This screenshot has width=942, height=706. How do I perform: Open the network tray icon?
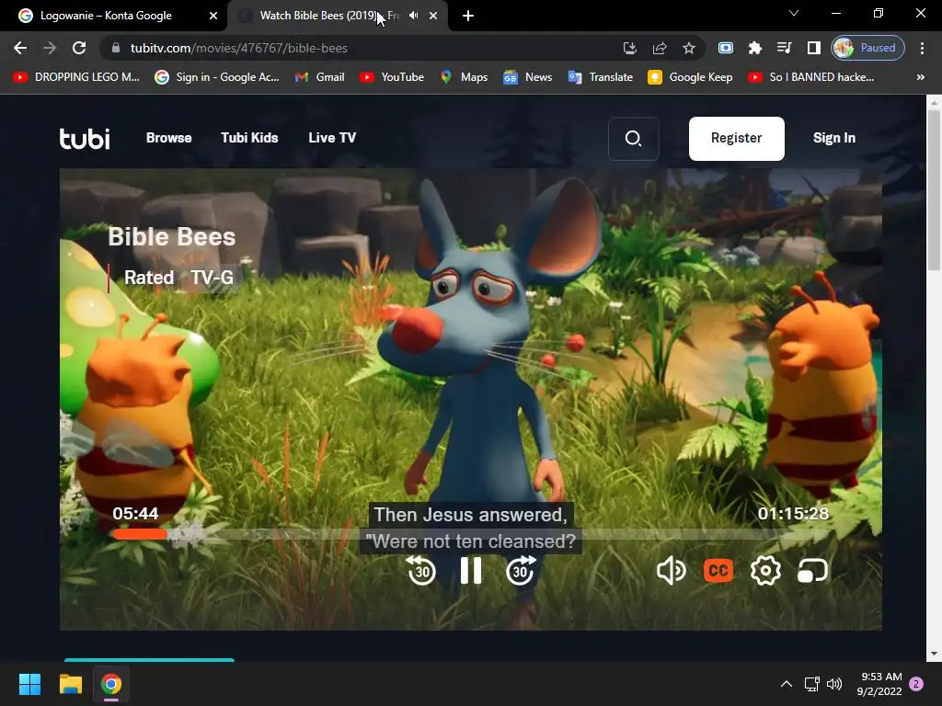click(811, 684)
